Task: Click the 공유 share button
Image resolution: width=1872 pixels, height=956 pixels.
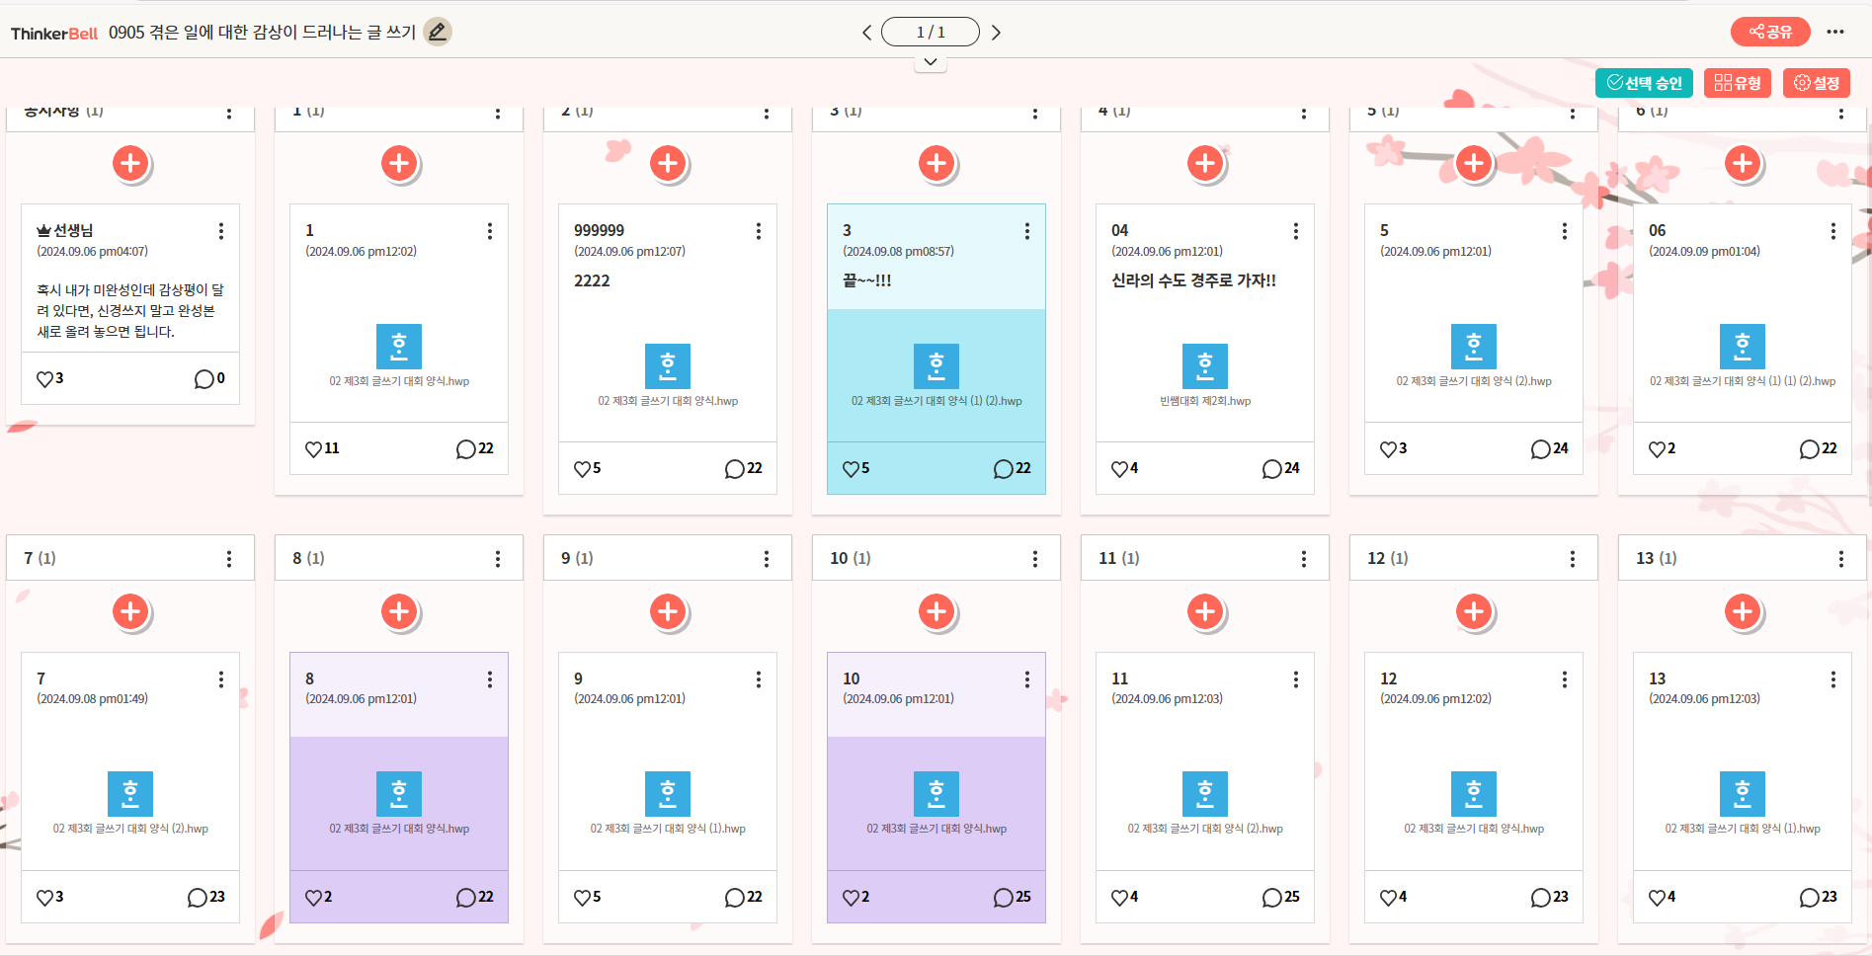Action: [x=1769, y=32]
